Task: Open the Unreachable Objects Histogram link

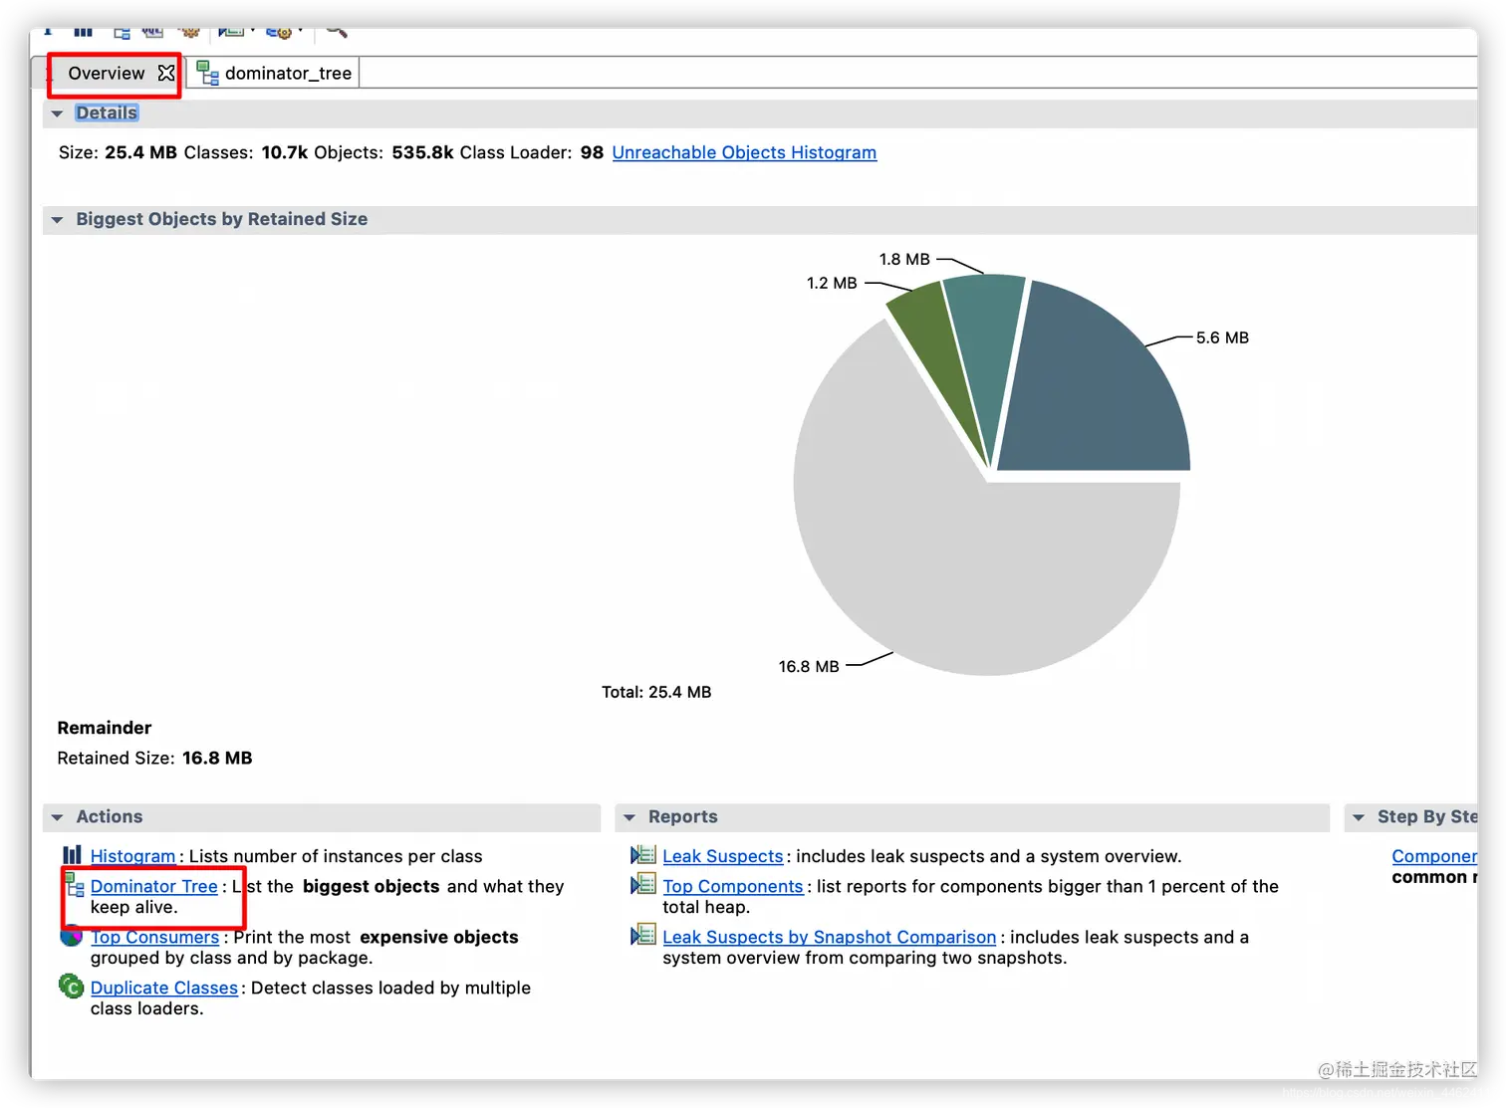Action: (744, 152)
